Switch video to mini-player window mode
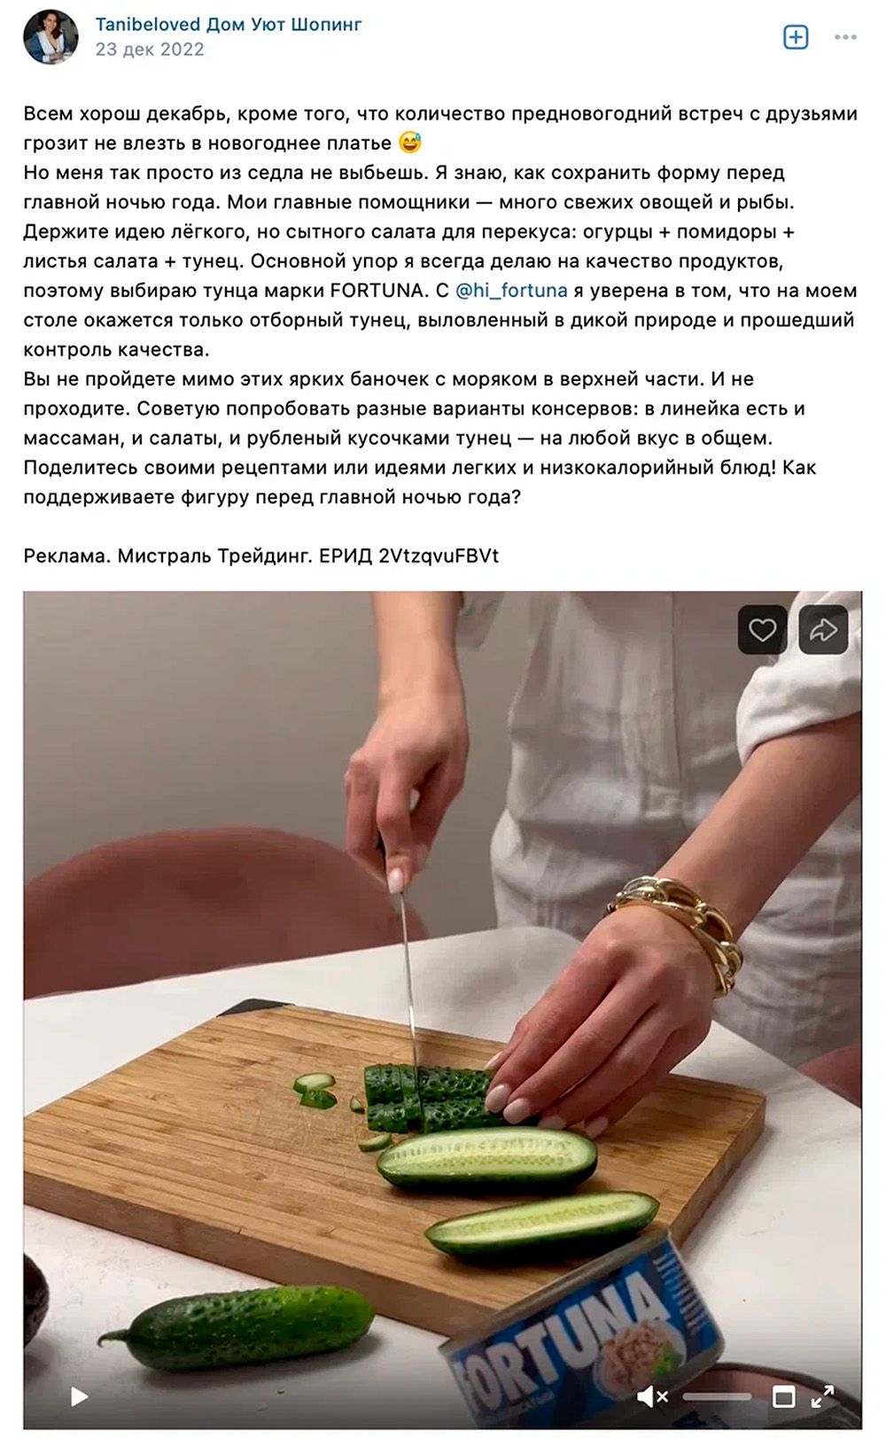Screen dimensions: 886x1438 click(x=784, y=1397)
